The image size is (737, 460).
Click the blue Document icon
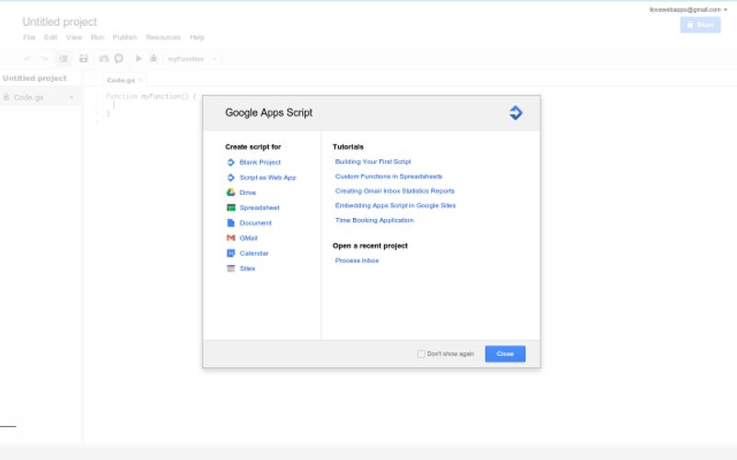tap(231, 223)
